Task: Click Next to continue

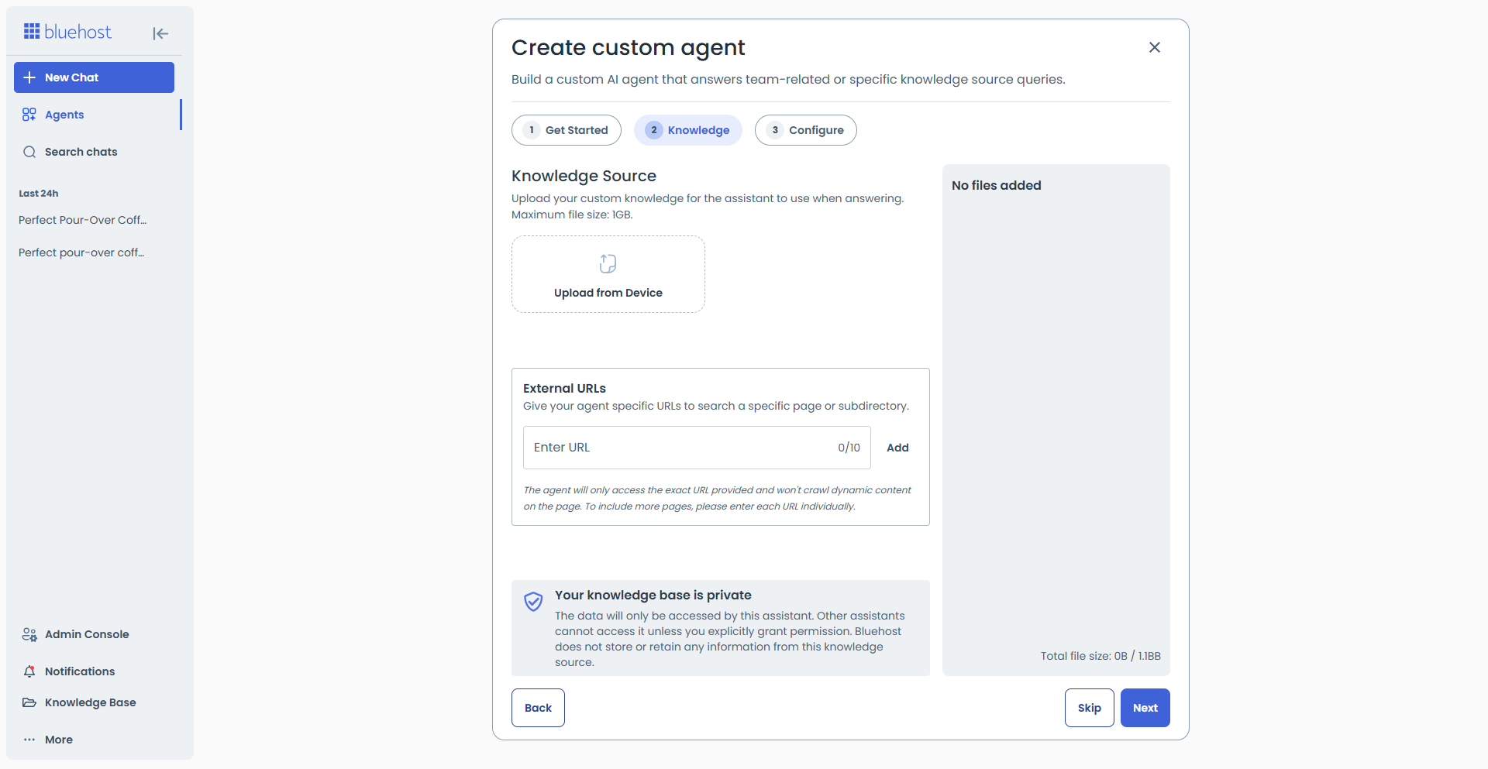Action: click(1145, 708)
